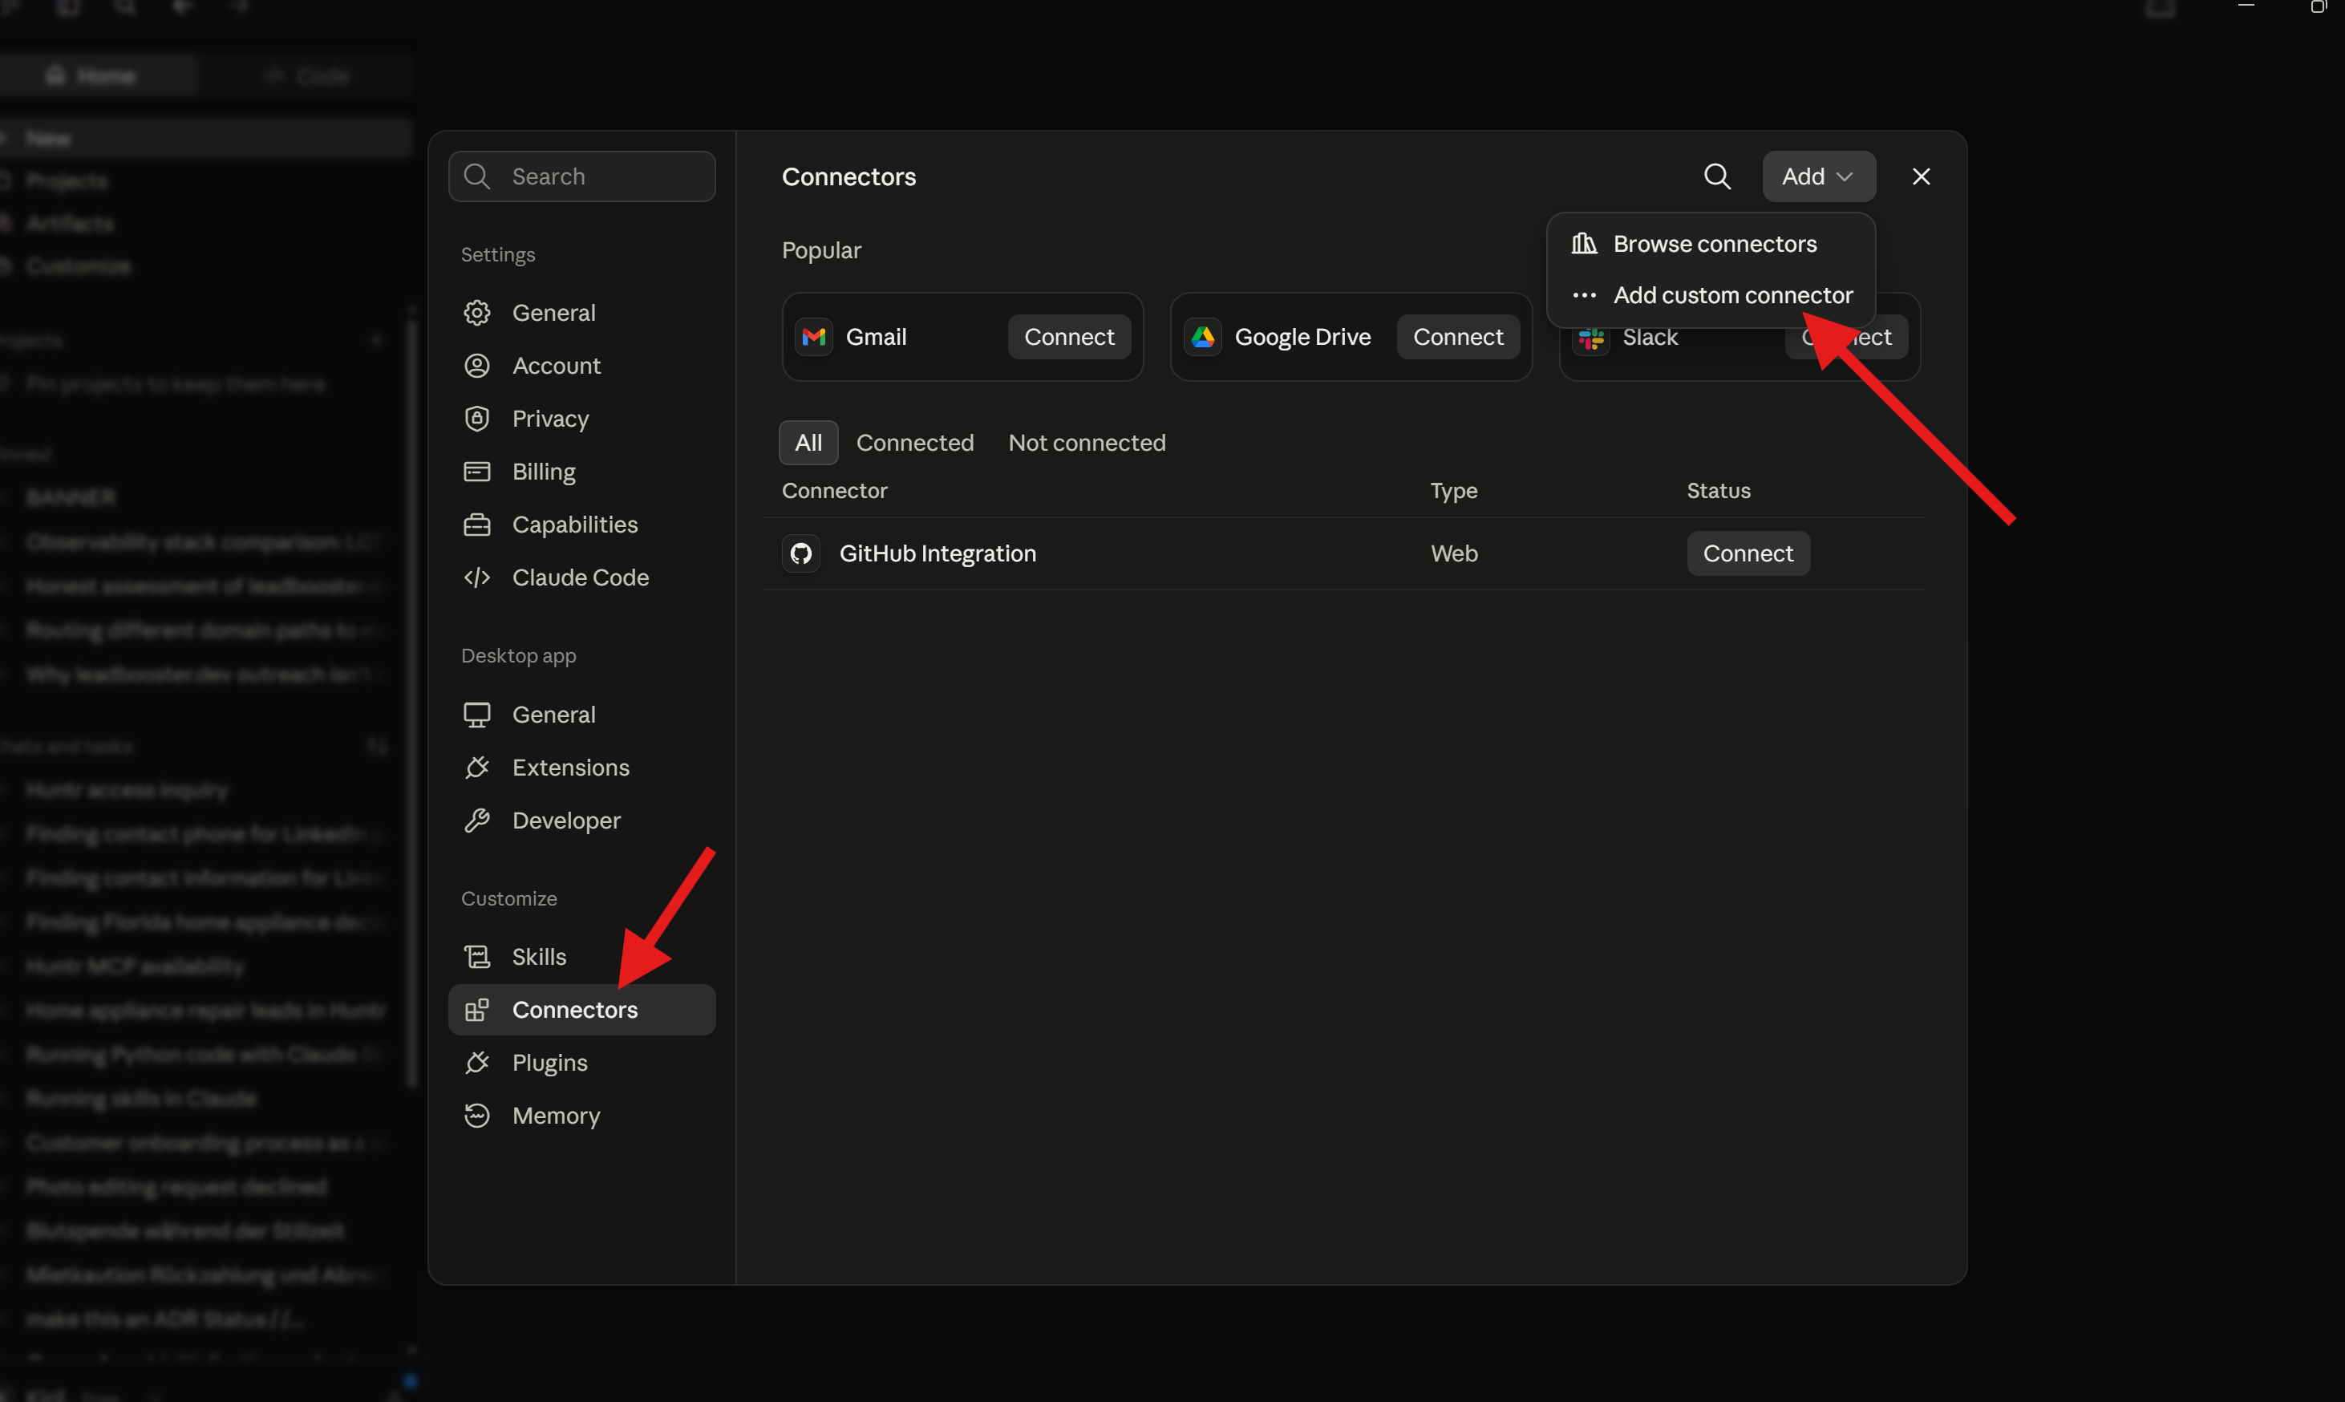Connect the GitHub Integration
The image size is (2345, 1402).
[1748, 553]
